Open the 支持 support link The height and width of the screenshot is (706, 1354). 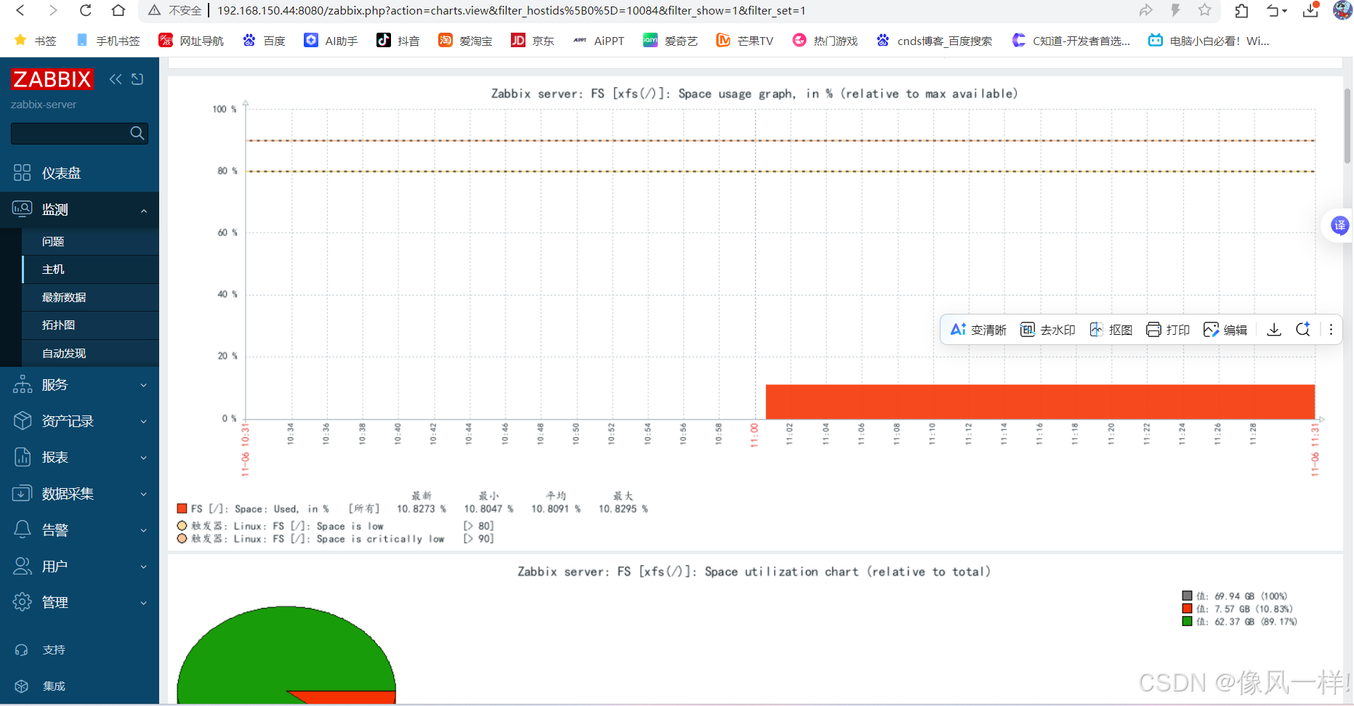[x=79, y=650]
